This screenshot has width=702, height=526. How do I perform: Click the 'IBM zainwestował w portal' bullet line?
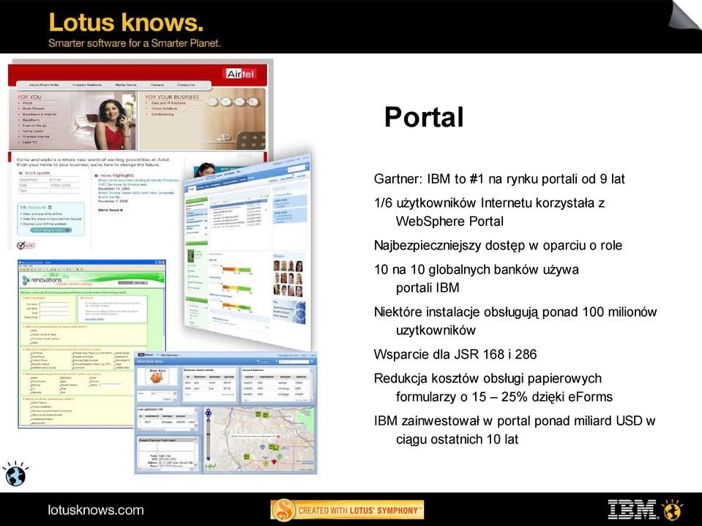[x=515, y=421]
